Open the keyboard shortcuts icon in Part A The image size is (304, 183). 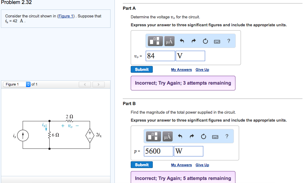click(x=217, y=41)
